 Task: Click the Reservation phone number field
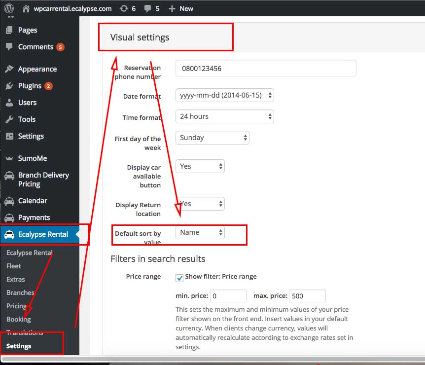(266, 69)
